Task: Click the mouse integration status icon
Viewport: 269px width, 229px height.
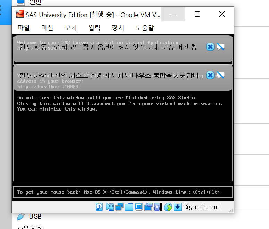Action: point(168,207)
